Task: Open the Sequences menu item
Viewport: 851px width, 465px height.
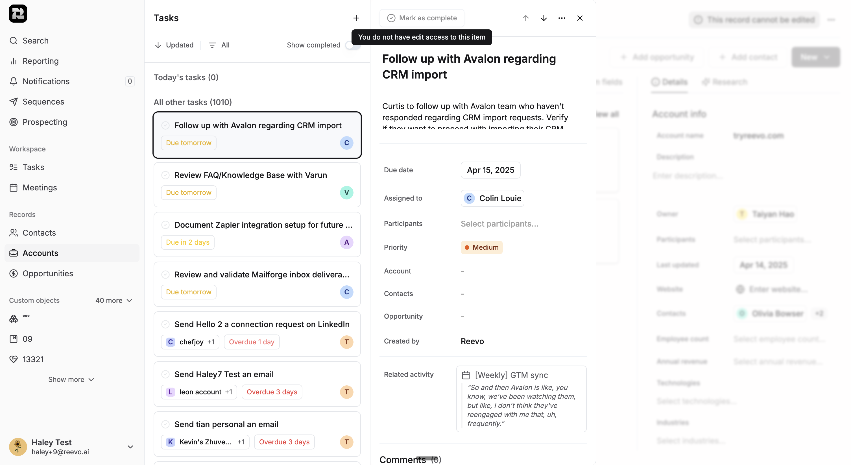Action: point(43,102)
